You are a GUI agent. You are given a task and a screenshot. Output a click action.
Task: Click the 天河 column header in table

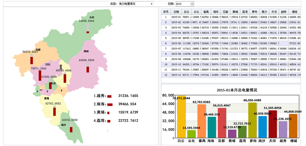tap(274, 11)
